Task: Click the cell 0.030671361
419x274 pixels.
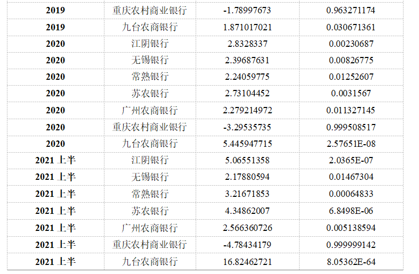Action: click(351, 27)
